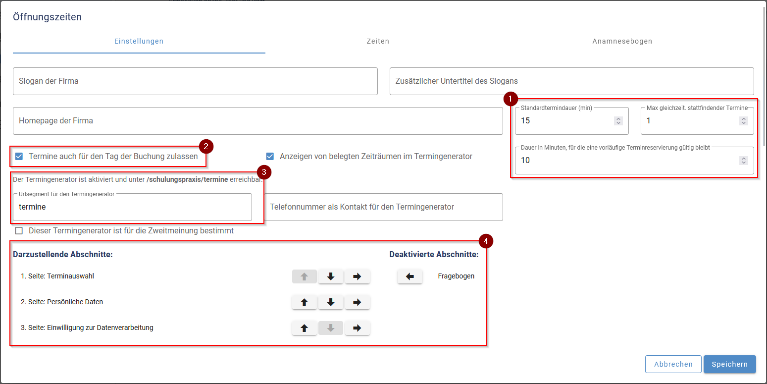Move Einwilligung zur Datenverarbeitung section up
The width and height of the screenshot is (767, 384).
(x=305, y=328)
